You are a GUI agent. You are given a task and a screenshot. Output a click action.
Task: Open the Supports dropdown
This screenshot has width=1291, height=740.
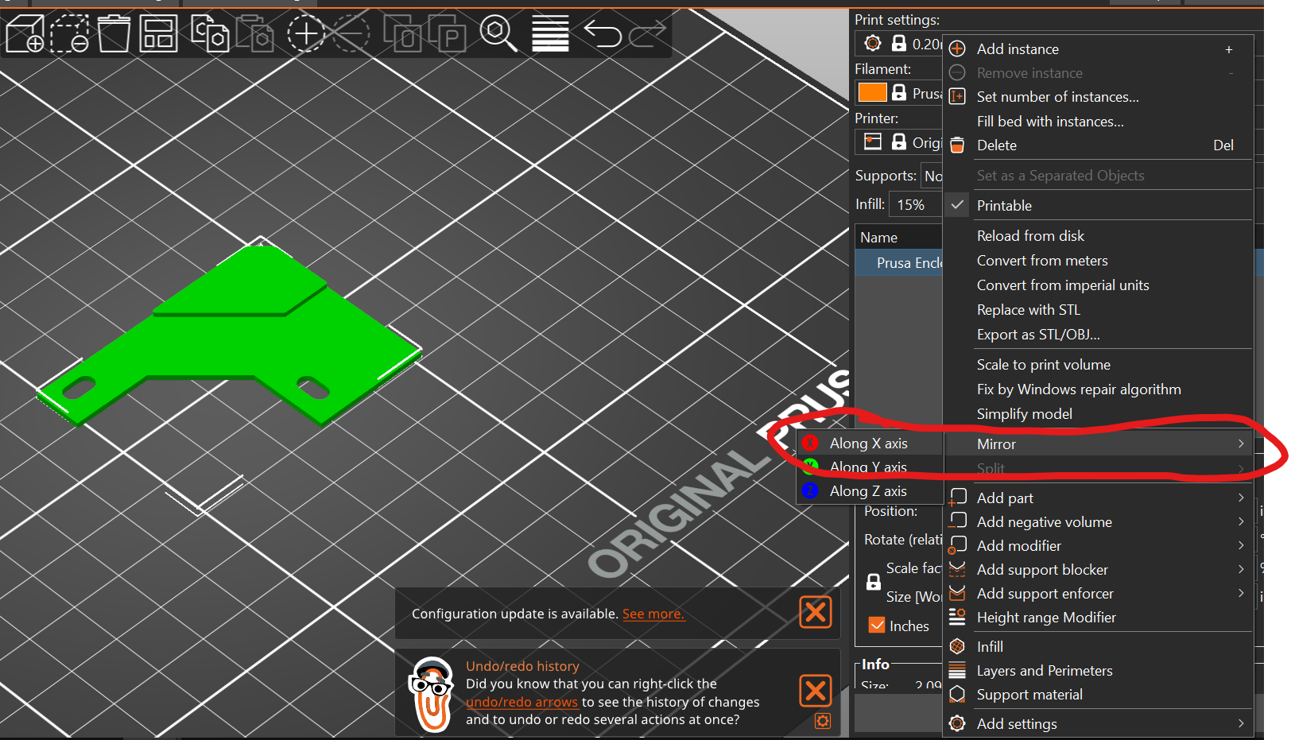[932, 176]
